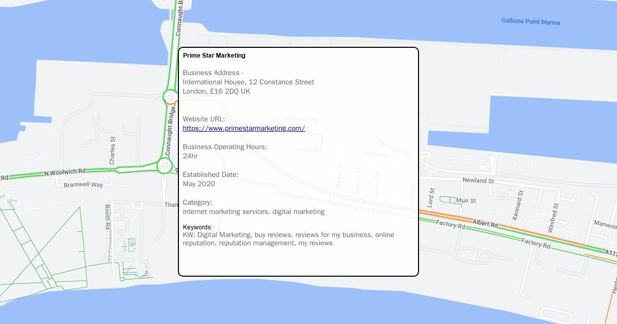This screenshot has height=324, width=617.
Task: Click the Prime Star Marketing title
Action: click(214, 56)
